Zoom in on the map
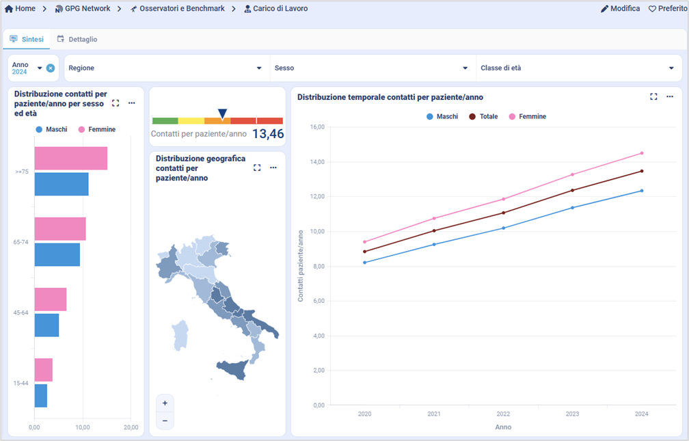 click(x=165, y=403)
